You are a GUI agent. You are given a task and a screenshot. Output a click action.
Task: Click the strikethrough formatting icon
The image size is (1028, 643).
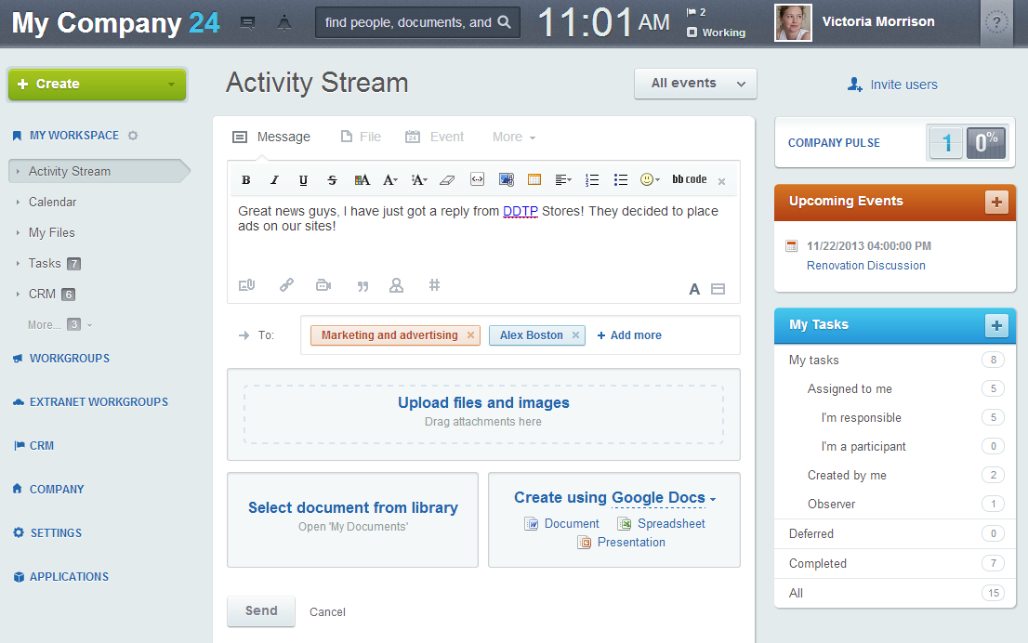[x=332, y=180]
